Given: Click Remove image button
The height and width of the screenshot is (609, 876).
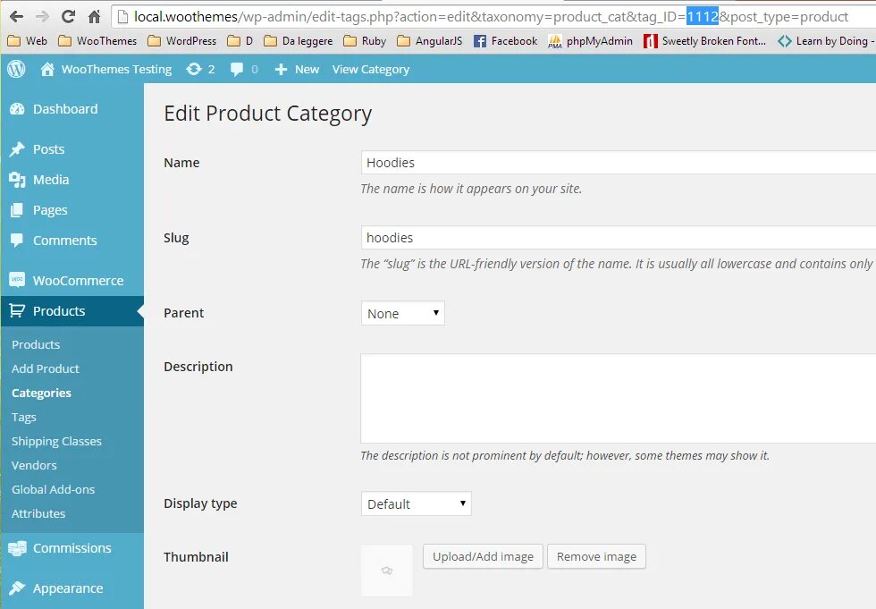Looking at the screenshot, I should click(x=596, y=556).
